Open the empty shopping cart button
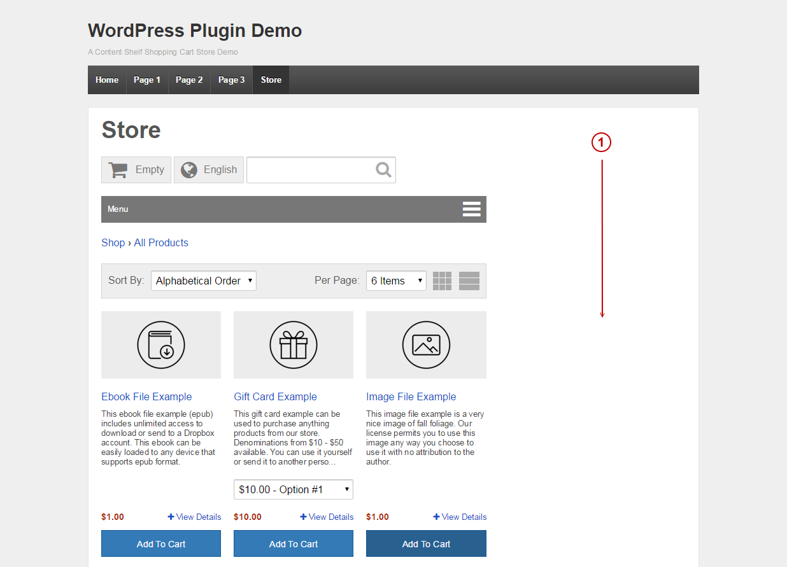Screen dimensions: 787x567 pos(136,170)
